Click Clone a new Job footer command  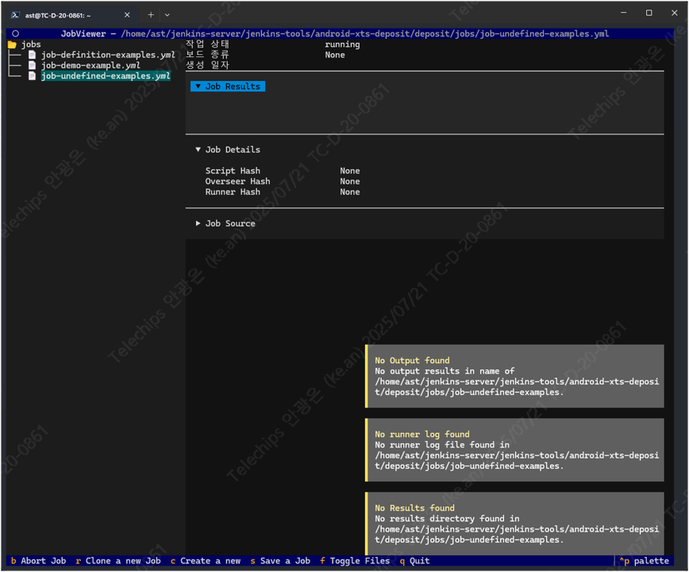118,561
